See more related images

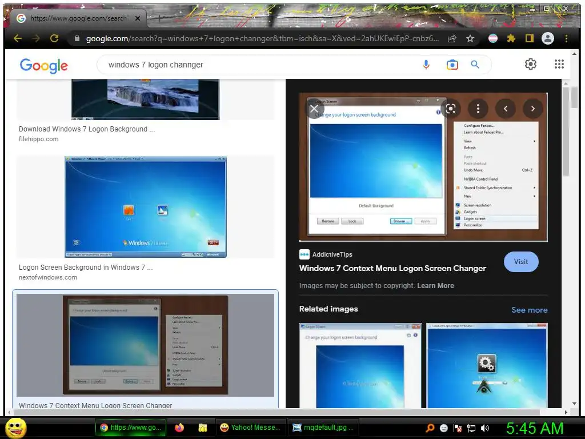tap(529, 310)
